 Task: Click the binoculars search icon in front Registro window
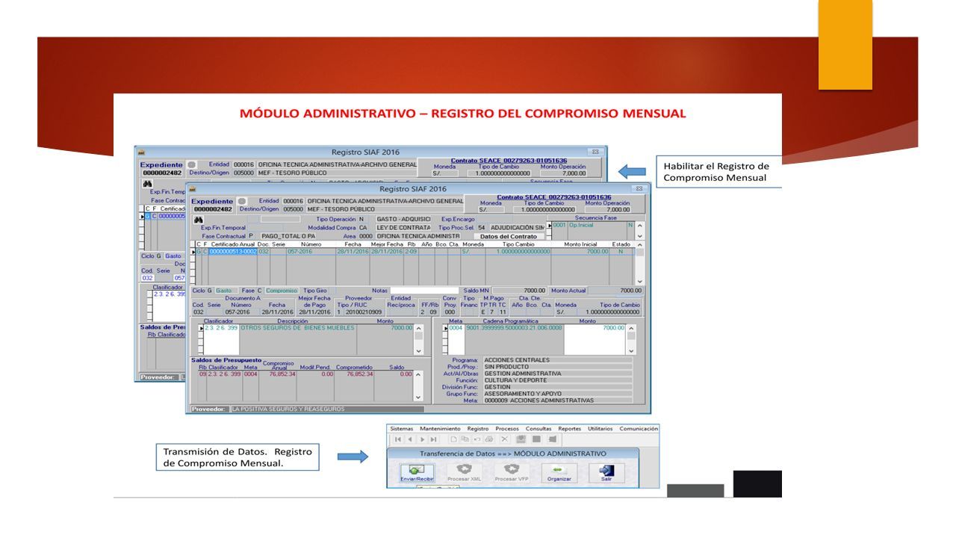pos(199,220)
